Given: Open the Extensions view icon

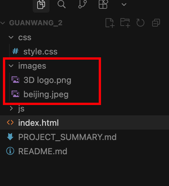Looking at the screenshot, I should click(x=103, y=5).
